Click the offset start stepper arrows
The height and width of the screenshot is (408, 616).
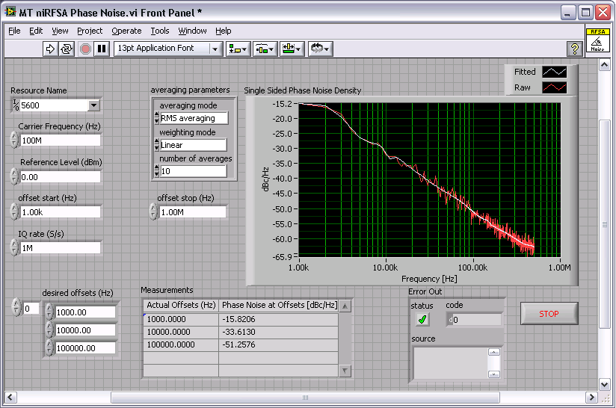(14, 211)
